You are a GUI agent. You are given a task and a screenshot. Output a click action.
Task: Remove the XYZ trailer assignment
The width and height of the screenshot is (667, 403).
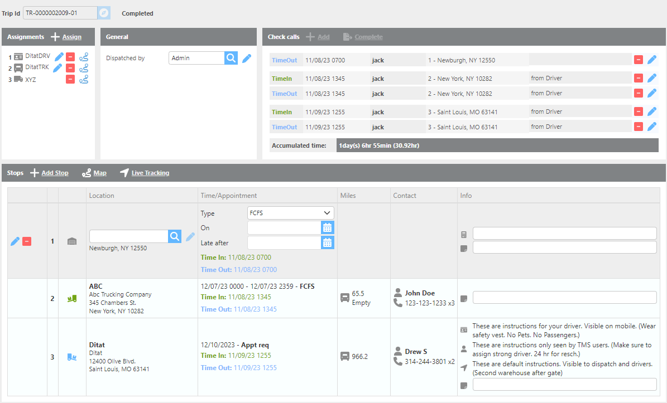pos(70,79)
